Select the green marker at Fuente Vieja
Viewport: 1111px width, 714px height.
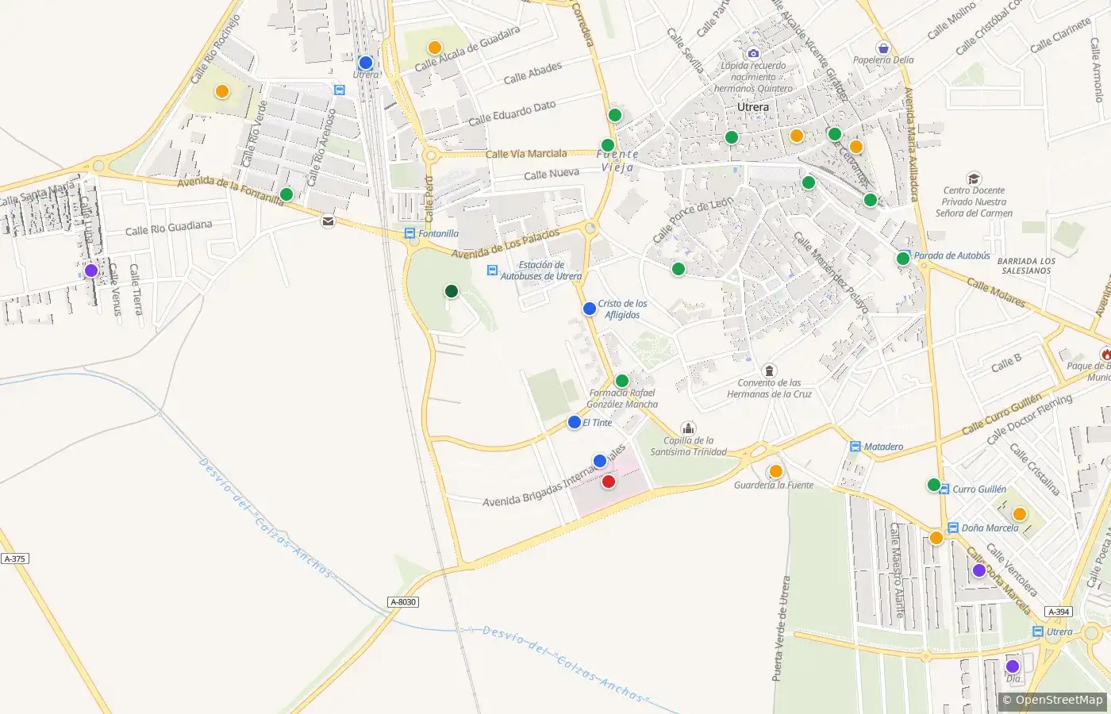tap(608, 145)
